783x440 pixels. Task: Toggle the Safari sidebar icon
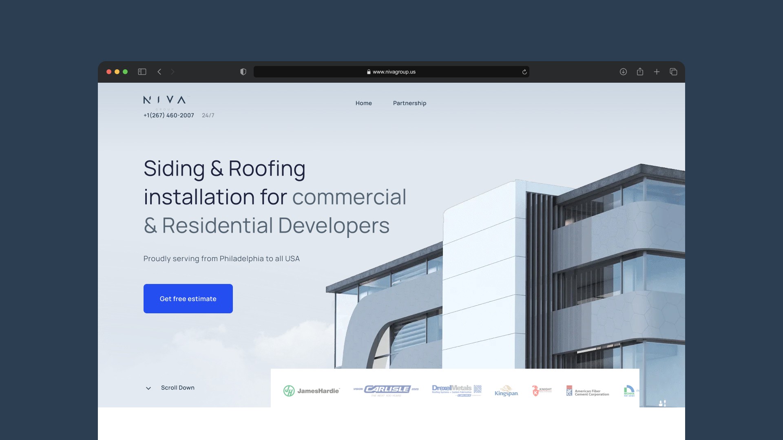tap(142, 72)
